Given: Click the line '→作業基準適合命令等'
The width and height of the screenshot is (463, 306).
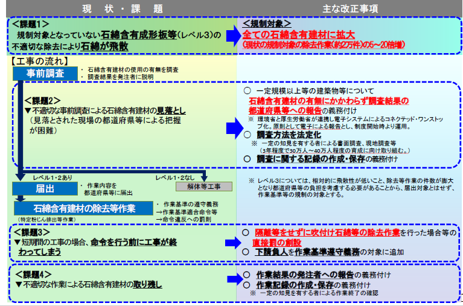Looking at the screenshot, I should click(187, 212).
